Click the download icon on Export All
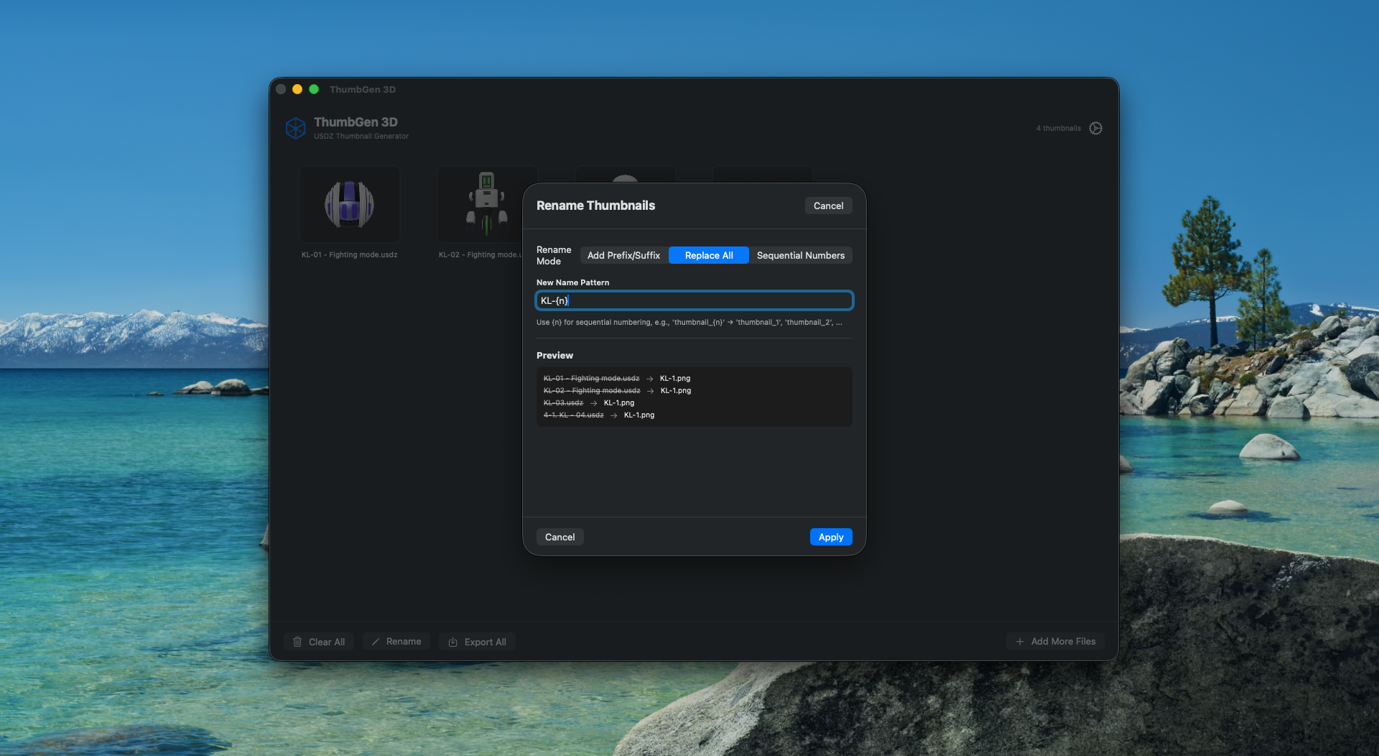This screenshot has height=756, width=1379. click(x=452, y=641)
